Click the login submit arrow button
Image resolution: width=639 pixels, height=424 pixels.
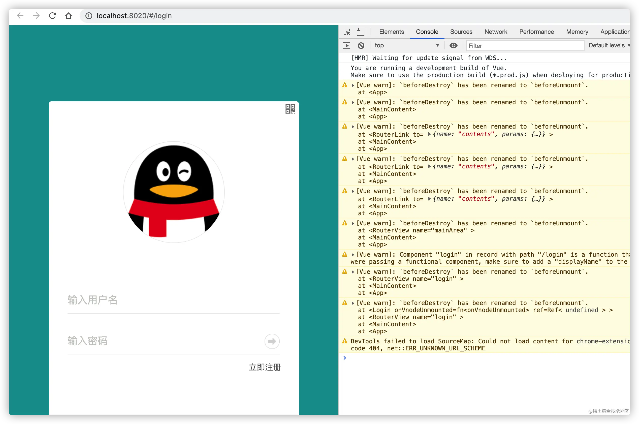pyautogui.click(x=272, y=341)
